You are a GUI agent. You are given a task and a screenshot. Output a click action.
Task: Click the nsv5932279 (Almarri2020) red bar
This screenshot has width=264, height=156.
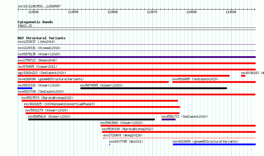coord(102,113)
